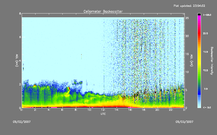217x135 pixels.
Task: Click the red colorbar segment near 20.0
Action: tap(199, 33)
